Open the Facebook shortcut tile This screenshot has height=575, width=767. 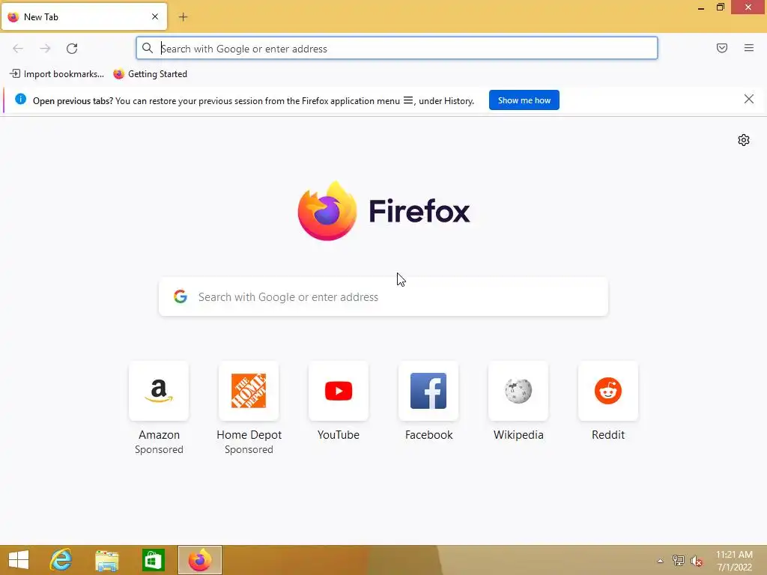click(x=428, y=391)
